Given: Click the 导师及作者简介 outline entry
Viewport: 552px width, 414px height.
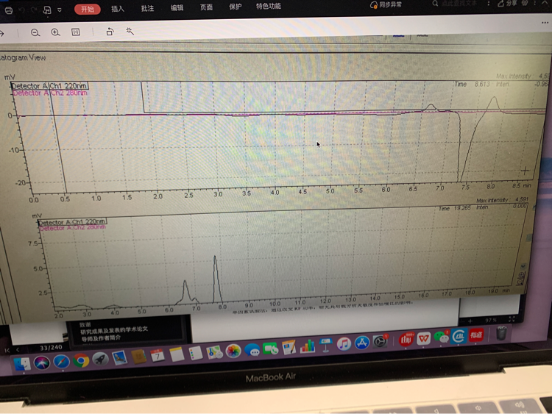Looking at the screenshot, I should [101, 338].
